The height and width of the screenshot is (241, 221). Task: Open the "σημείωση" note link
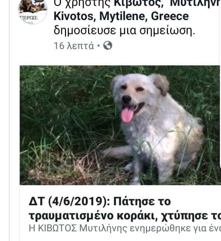[x=167, y=31]
